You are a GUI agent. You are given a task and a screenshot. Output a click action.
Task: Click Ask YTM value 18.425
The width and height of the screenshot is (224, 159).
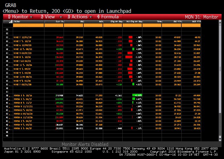click(197, 129)
